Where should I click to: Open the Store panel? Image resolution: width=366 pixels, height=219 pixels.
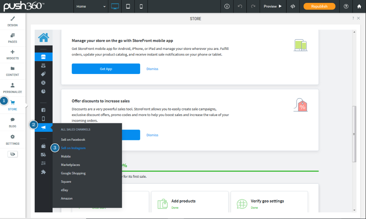(13, 105)
